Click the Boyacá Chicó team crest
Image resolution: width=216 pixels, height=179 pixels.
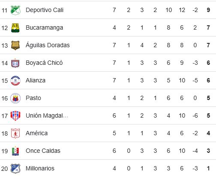point(15,63)
